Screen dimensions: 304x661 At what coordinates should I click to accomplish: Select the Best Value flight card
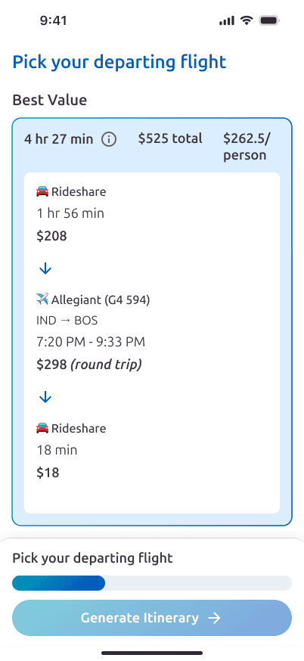152,321
